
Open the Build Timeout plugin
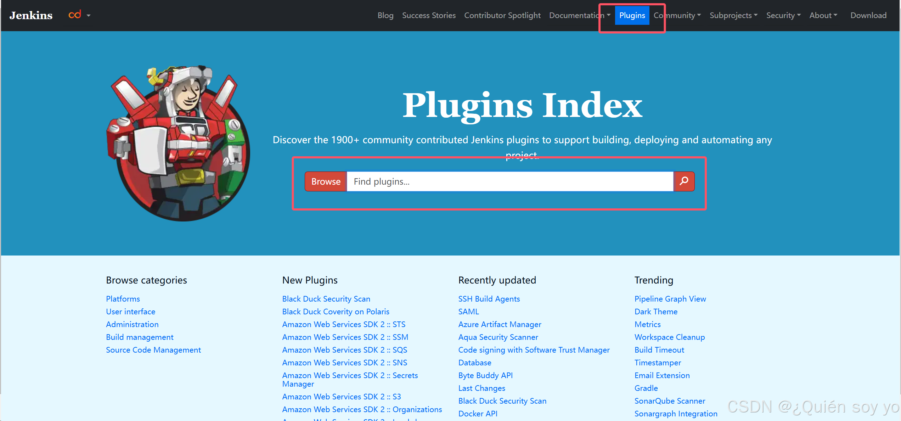[x=659, y=350]
